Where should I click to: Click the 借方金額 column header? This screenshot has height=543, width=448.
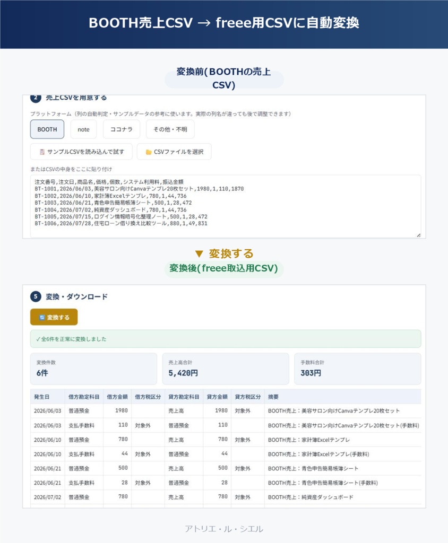tap(117, 397)
